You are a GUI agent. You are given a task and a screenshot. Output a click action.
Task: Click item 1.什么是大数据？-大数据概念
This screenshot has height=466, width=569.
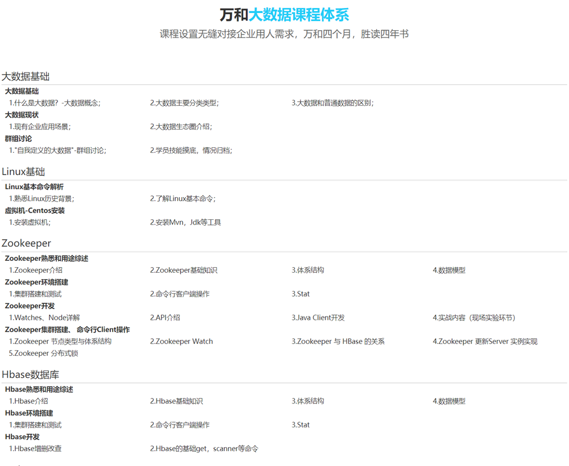[x=55, y=103]
